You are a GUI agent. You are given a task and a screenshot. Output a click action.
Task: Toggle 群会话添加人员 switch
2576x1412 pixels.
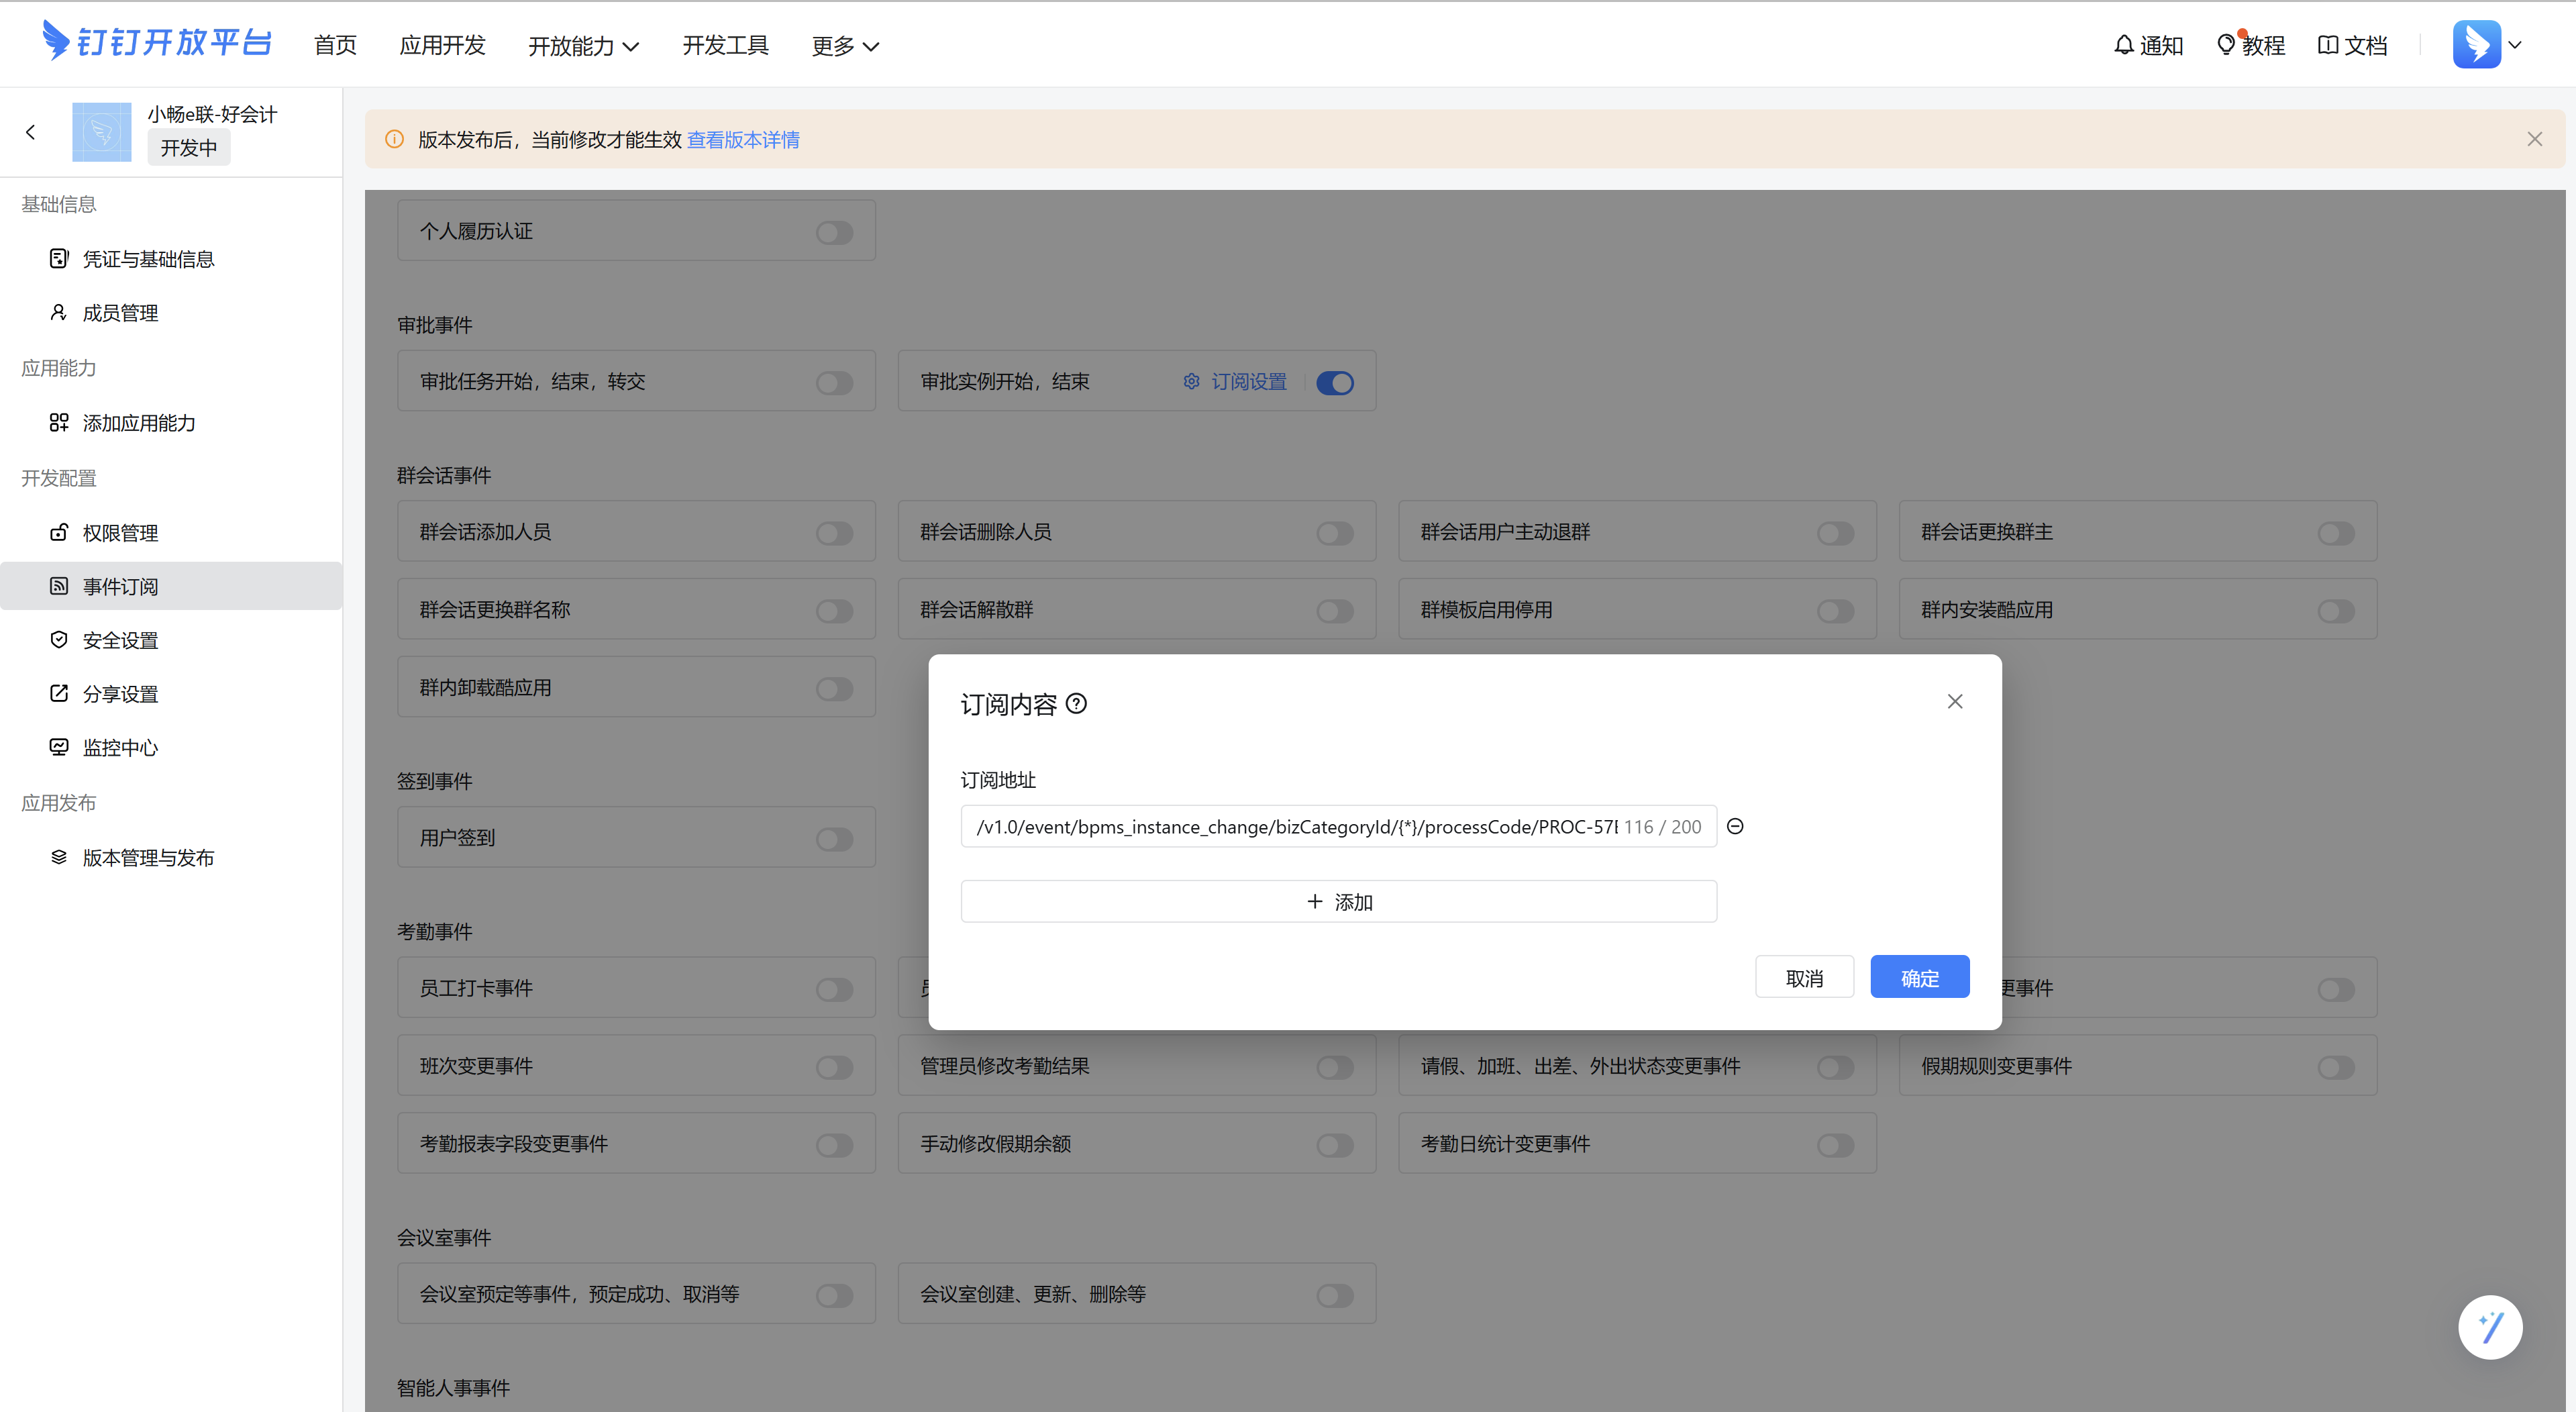pyautogui.click(x=834, y=533)
